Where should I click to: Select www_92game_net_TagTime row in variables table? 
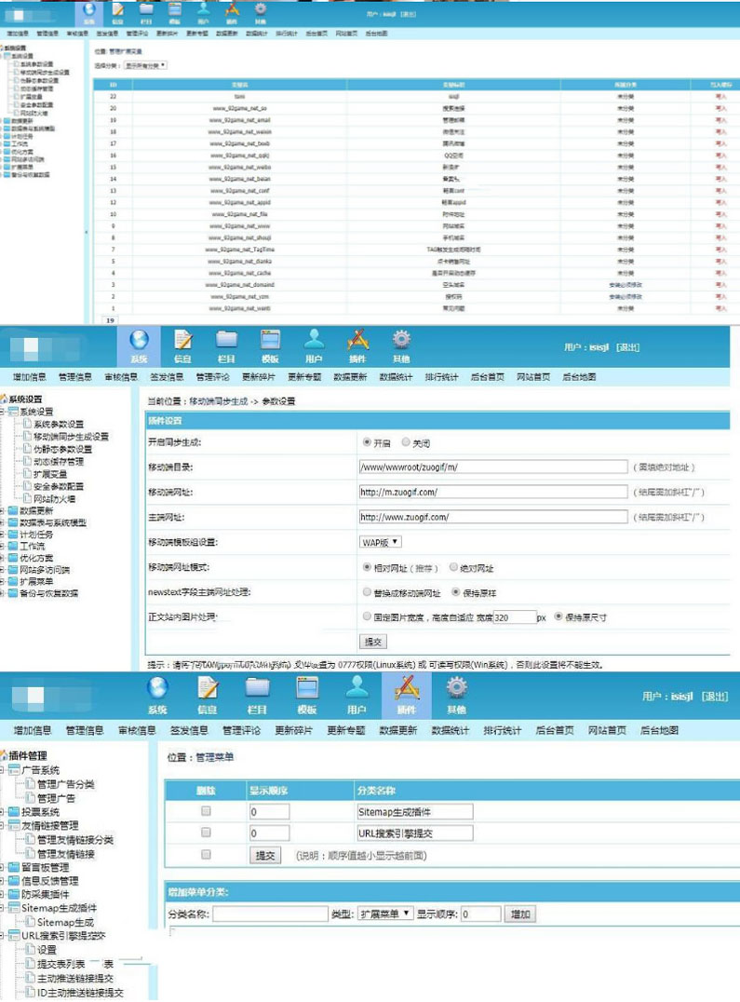point(416,250)
